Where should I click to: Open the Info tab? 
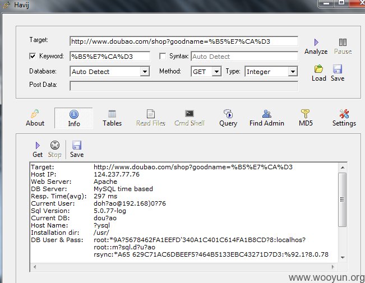74,118
